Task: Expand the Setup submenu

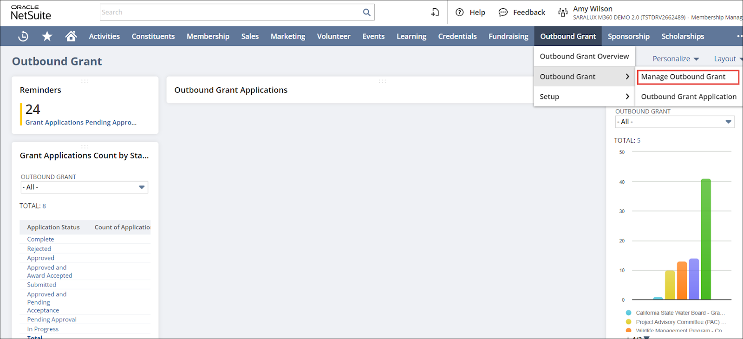Action: (584, 97)
